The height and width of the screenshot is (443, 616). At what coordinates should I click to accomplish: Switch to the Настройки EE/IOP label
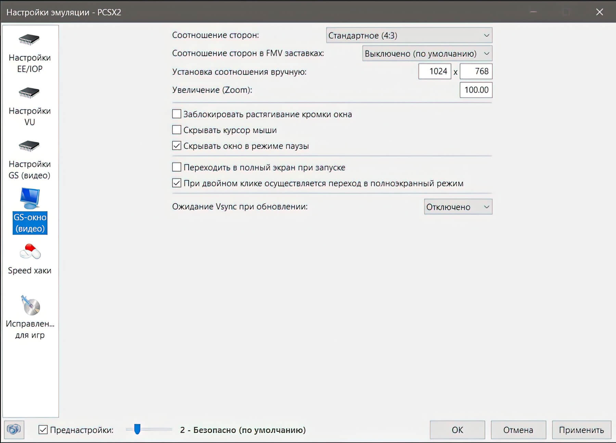(30, 63)
